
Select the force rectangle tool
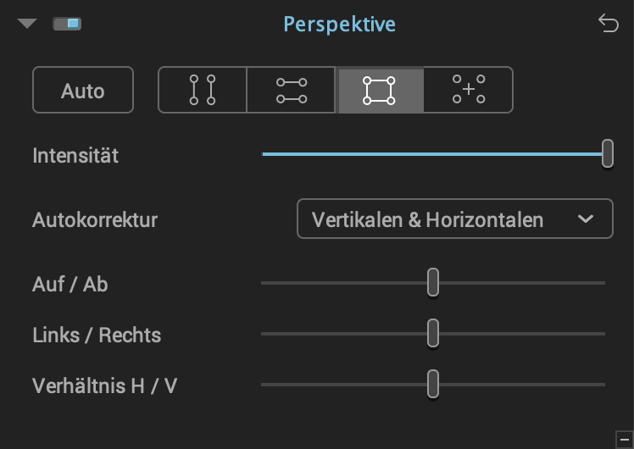point(379,90)
